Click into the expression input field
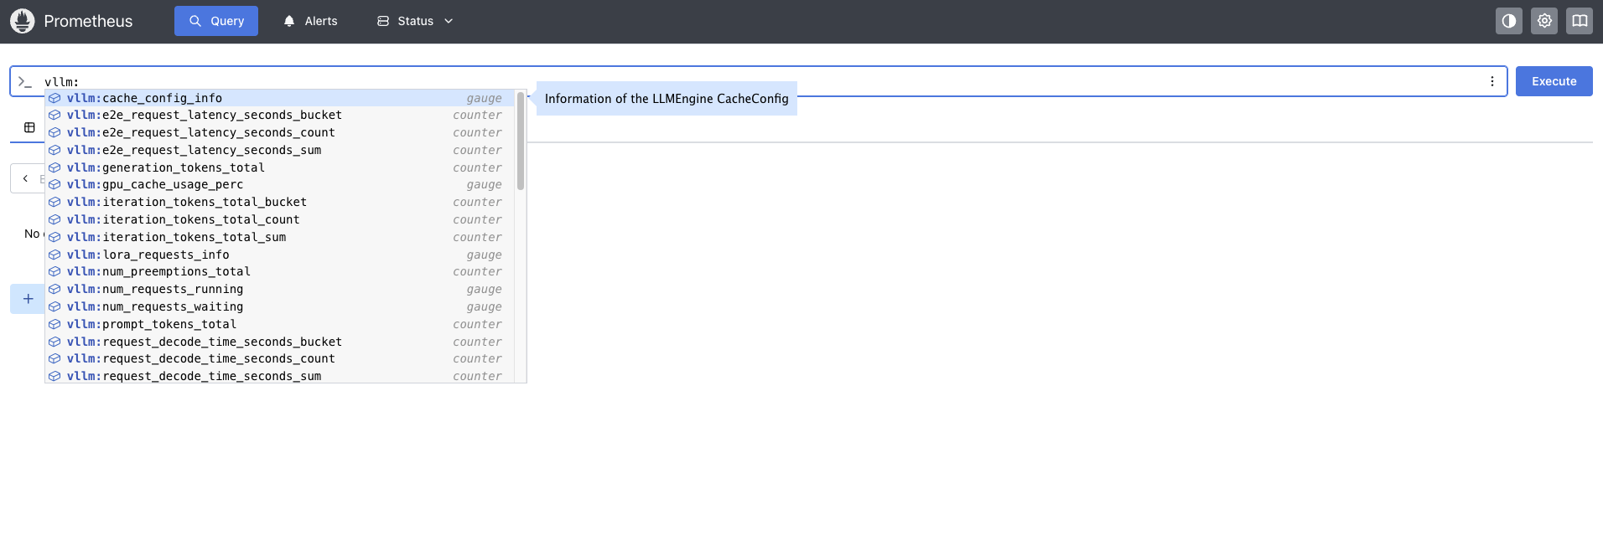 tap(759, 81)
